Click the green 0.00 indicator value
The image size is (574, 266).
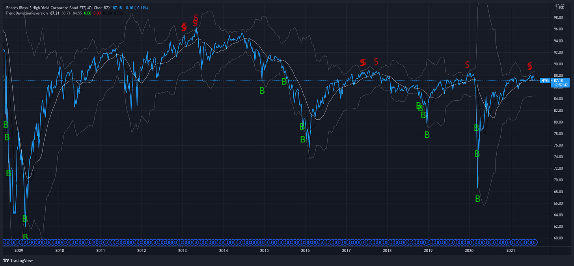pos(88,13)
